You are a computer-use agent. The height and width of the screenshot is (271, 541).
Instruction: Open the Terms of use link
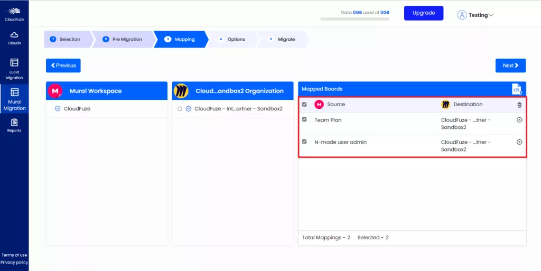click(14, 255)
